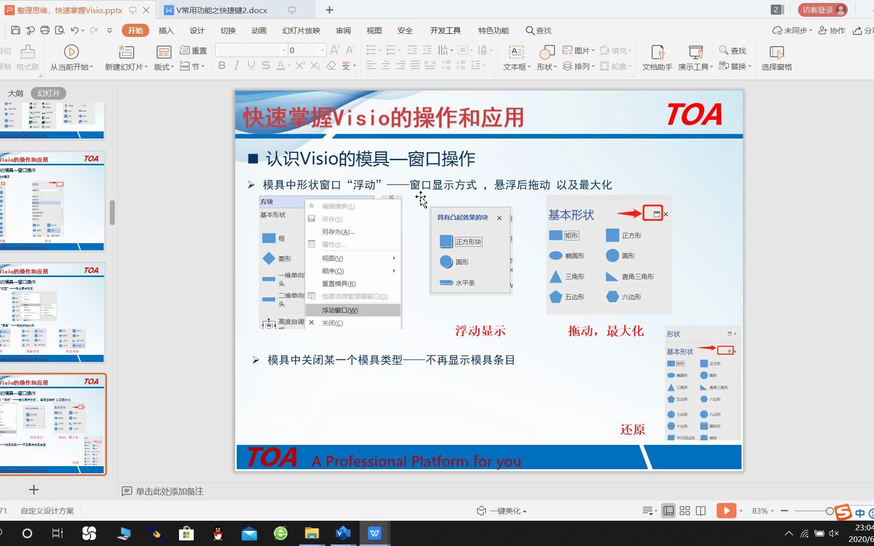The image size is (874, 546).
Task: Toggle Superscript formatting
Action: 300,66
